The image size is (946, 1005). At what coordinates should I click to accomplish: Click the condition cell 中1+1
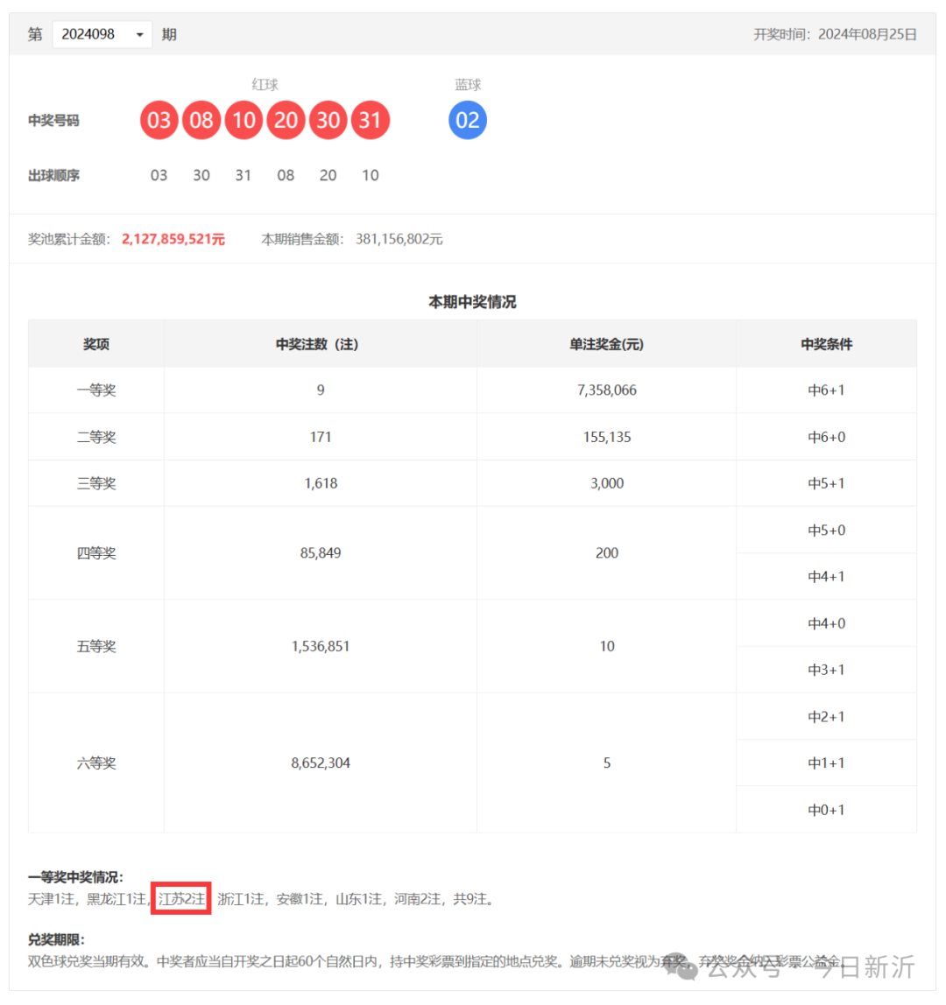pyautogui.click(x=827, y=763)
